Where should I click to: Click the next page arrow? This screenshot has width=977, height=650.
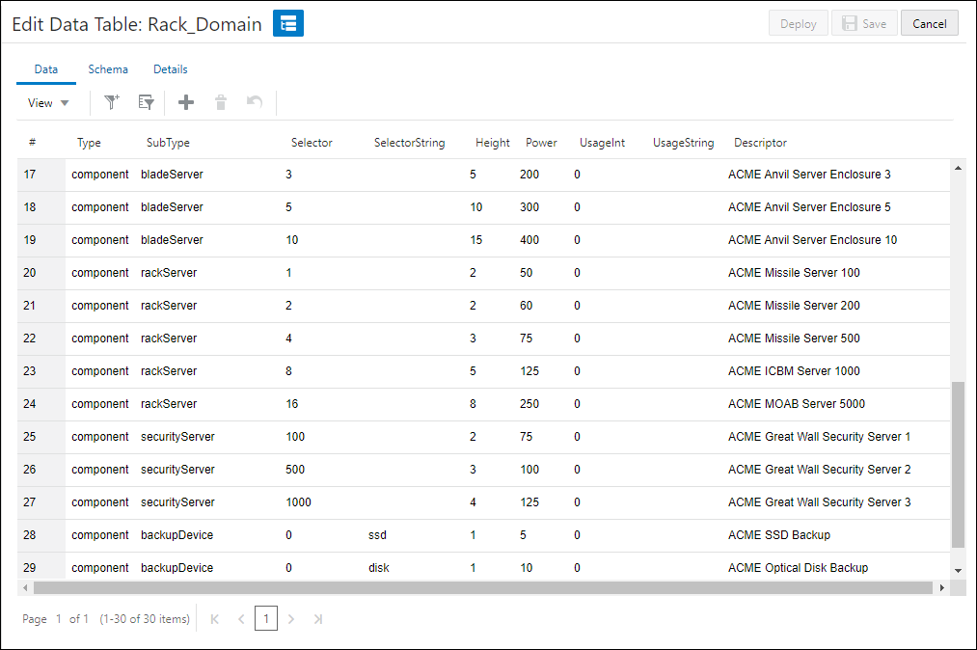click(x=291, y=618)
